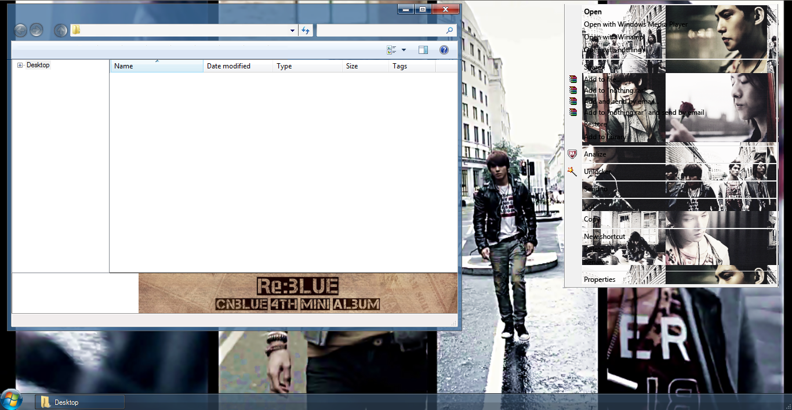Select Copy from the context menu
Viewport: 792px width, 410px height.
click(590, 219)
